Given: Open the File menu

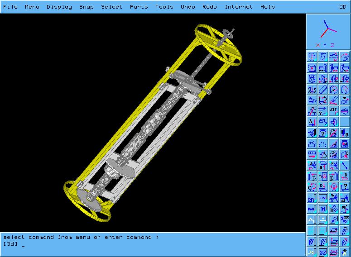Looking at the screenshot, I should [x=10, y=7].
